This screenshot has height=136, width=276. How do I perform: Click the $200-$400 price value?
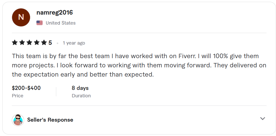(26, 88)
